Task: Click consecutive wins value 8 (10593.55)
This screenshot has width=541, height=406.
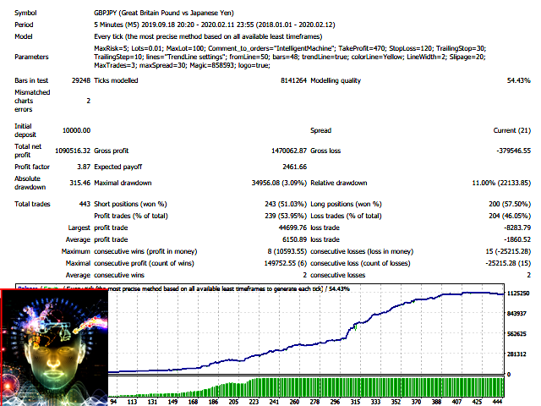Action: [x=287, y=251]
